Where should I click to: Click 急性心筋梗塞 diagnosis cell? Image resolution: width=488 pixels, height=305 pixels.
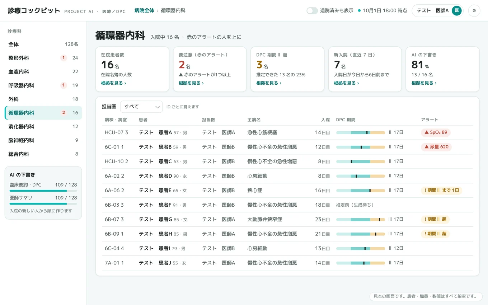pyautogui.click(x=262, y=132)
